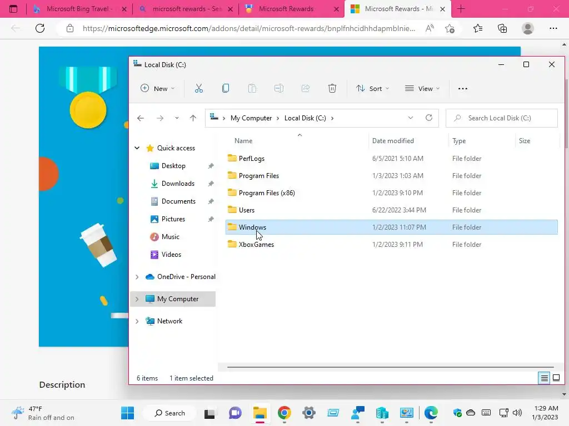Sort by Date modified column header

click(393, 141)
